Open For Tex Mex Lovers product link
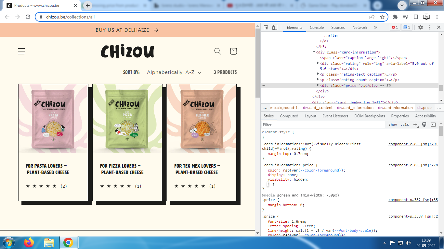Viewport: 444px width, 249px height. tap(197, 169)
